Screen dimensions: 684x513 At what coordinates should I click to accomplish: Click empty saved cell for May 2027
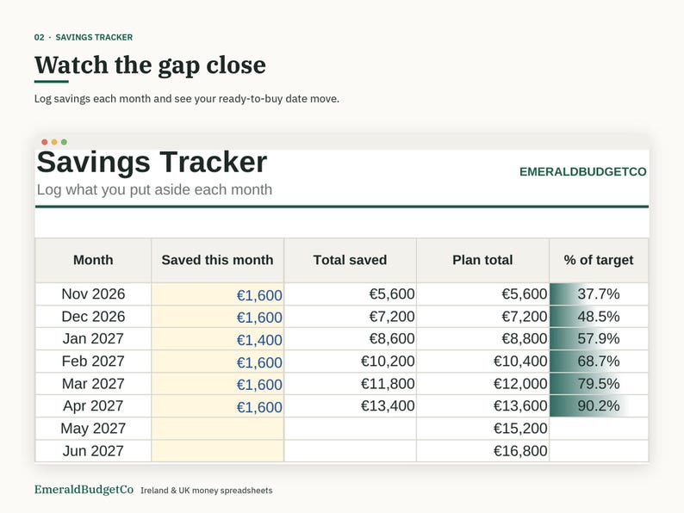(217, 429)
